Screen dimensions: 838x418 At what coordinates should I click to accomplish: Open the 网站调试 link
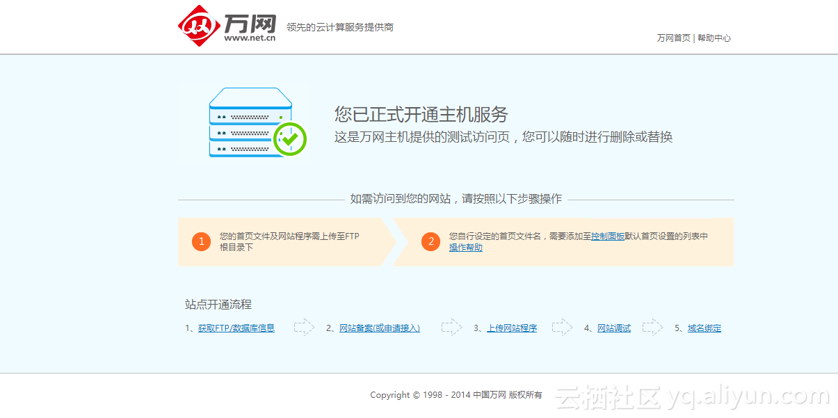614,328
